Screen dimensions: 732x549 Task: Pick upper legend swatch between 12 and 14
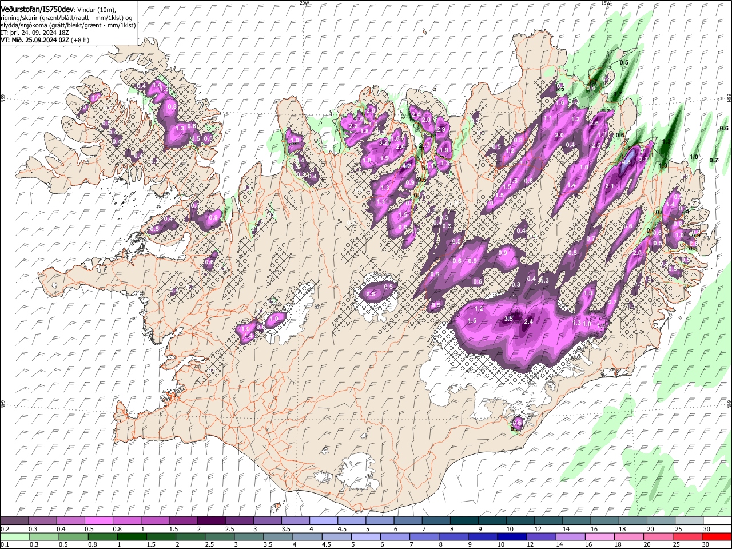(548, 520)
